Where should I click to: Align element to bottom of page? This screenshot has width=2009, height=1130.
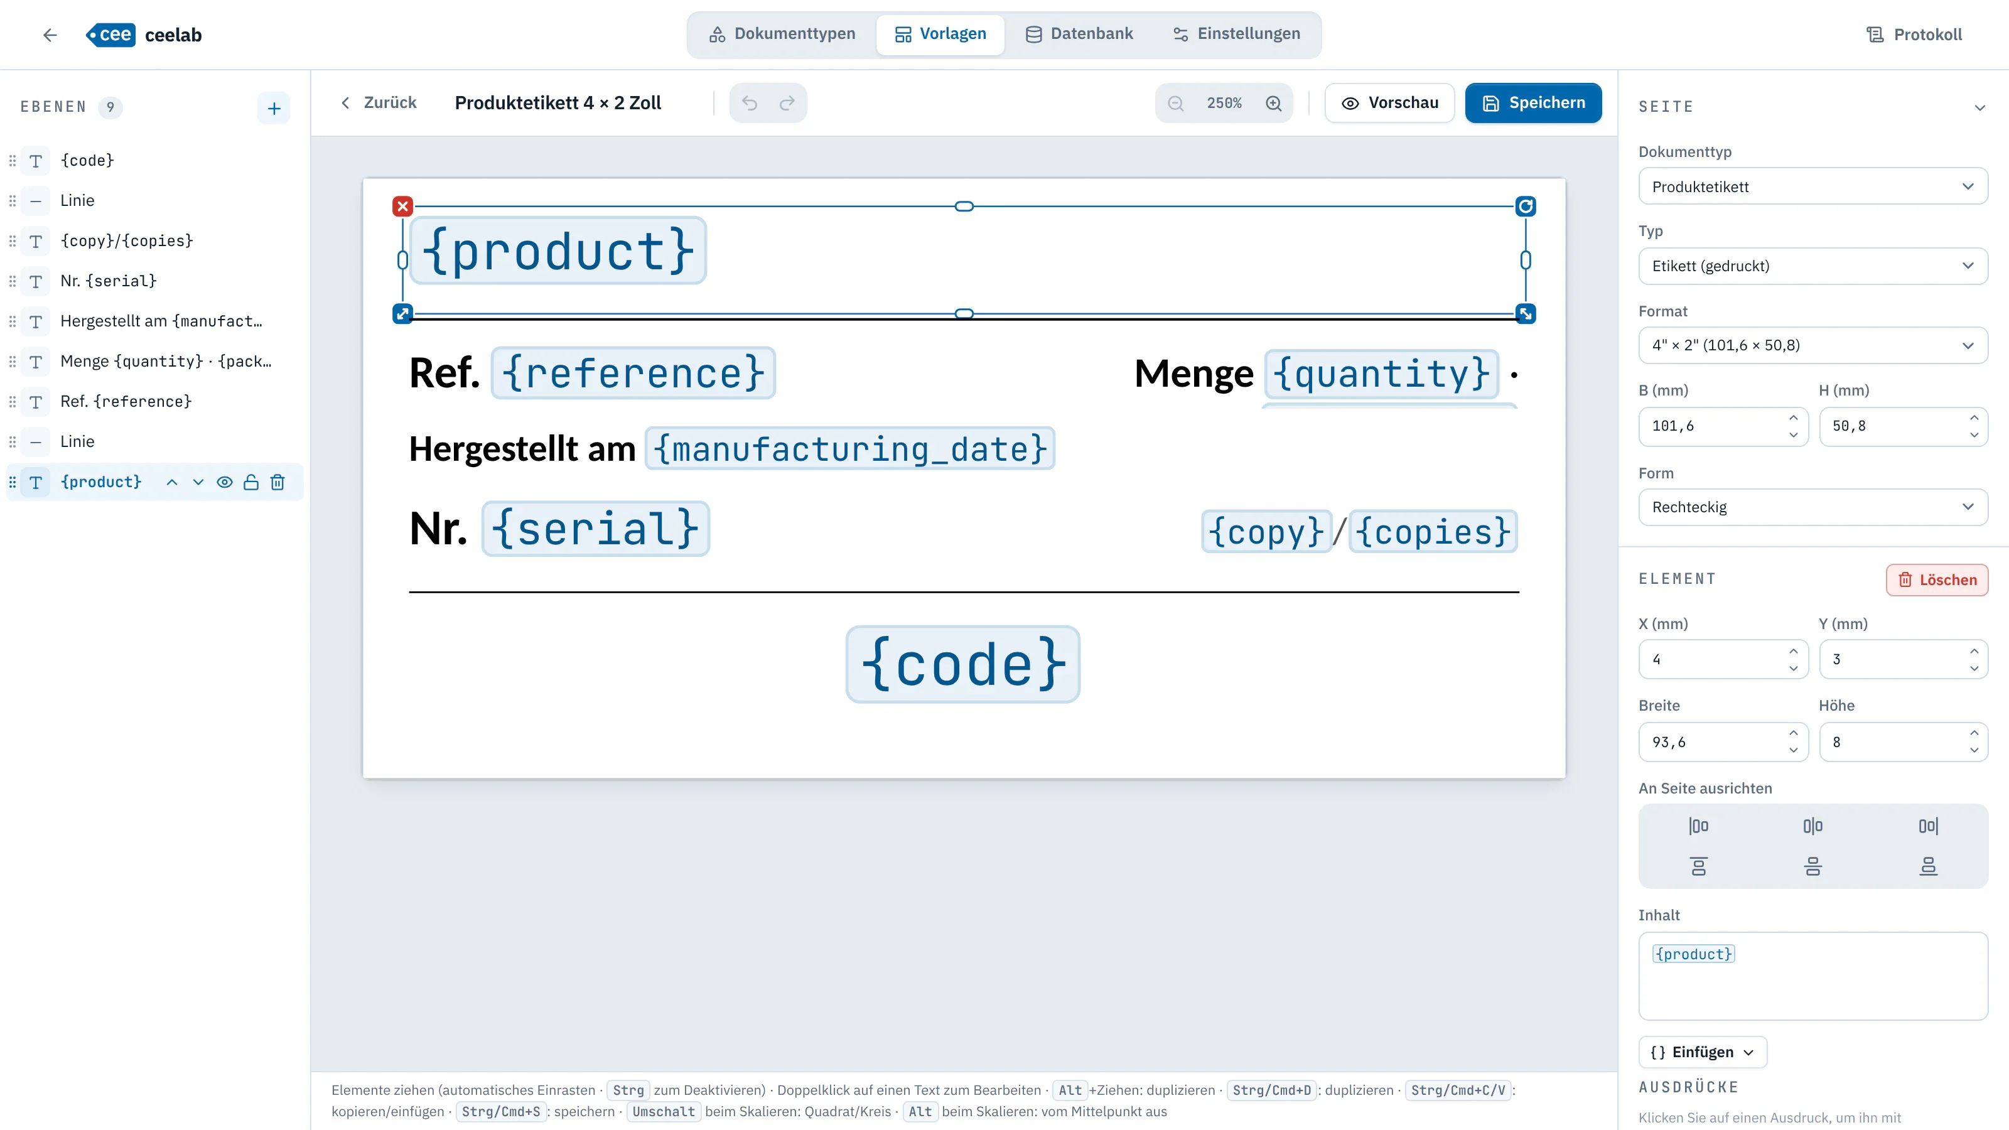[x=1928, y=866]
